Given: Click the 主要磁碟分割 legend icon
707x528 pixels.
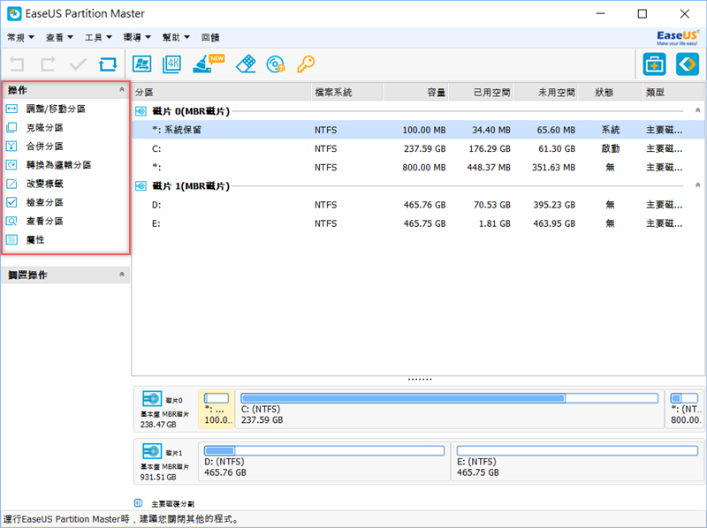Looking at the screenshot, I should click(x=139, y=502).
